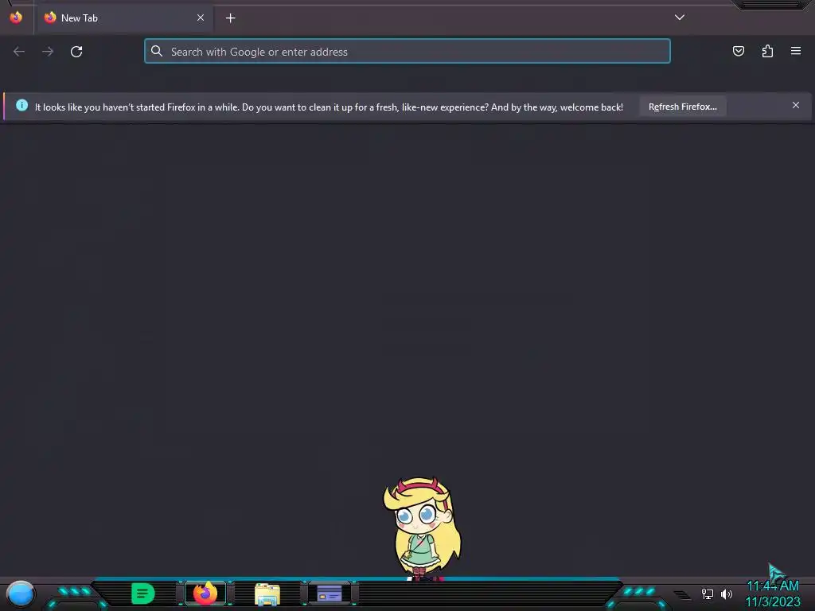This screenshot has height=611, width=815.
Task: Close the New Tab tab
Action: 201,18
